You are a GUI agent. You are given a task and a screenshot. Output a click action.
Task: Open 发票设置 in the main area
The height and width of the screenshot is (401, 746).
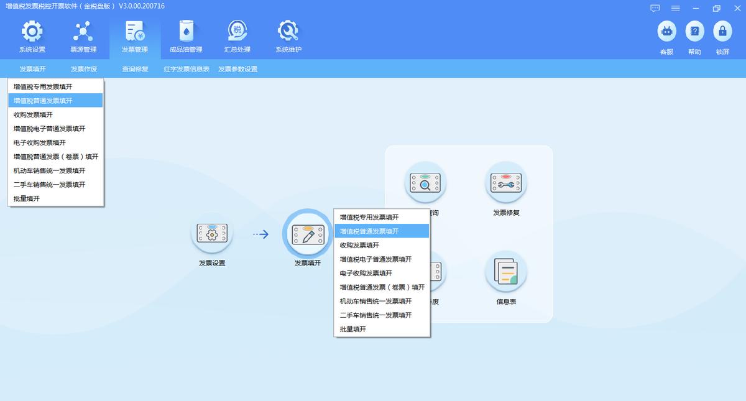pyautogui.click(x=211, y=234)
